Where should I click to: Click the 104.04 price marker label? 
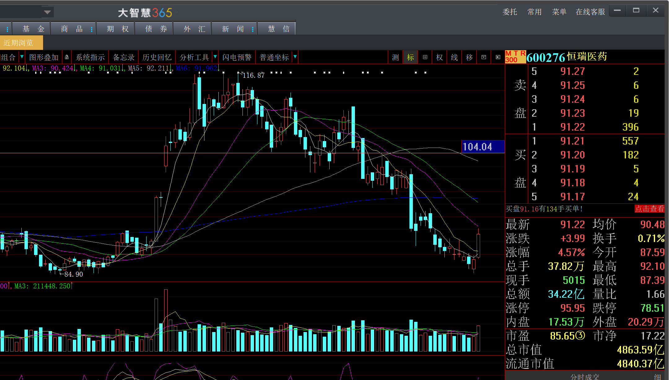pyautogui.click(x=483, y=146)
